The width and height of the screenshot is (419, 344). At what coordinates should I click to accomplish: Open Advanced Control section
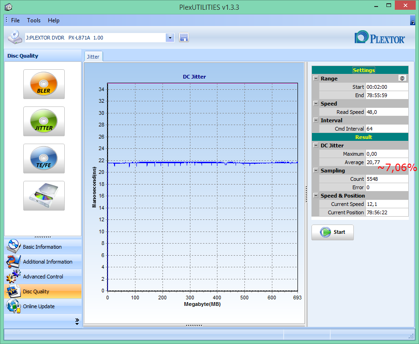click(x=43, y=277)
